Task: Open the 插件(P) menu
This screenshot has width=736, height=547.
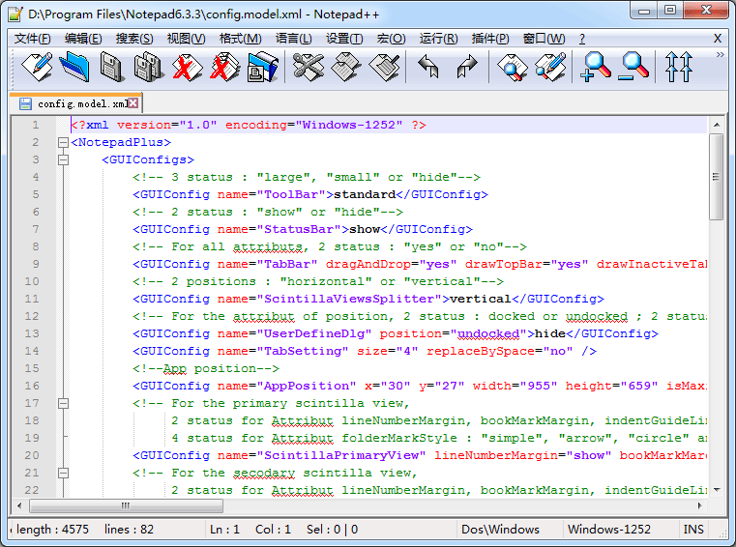Action: [x=490, y=39]
